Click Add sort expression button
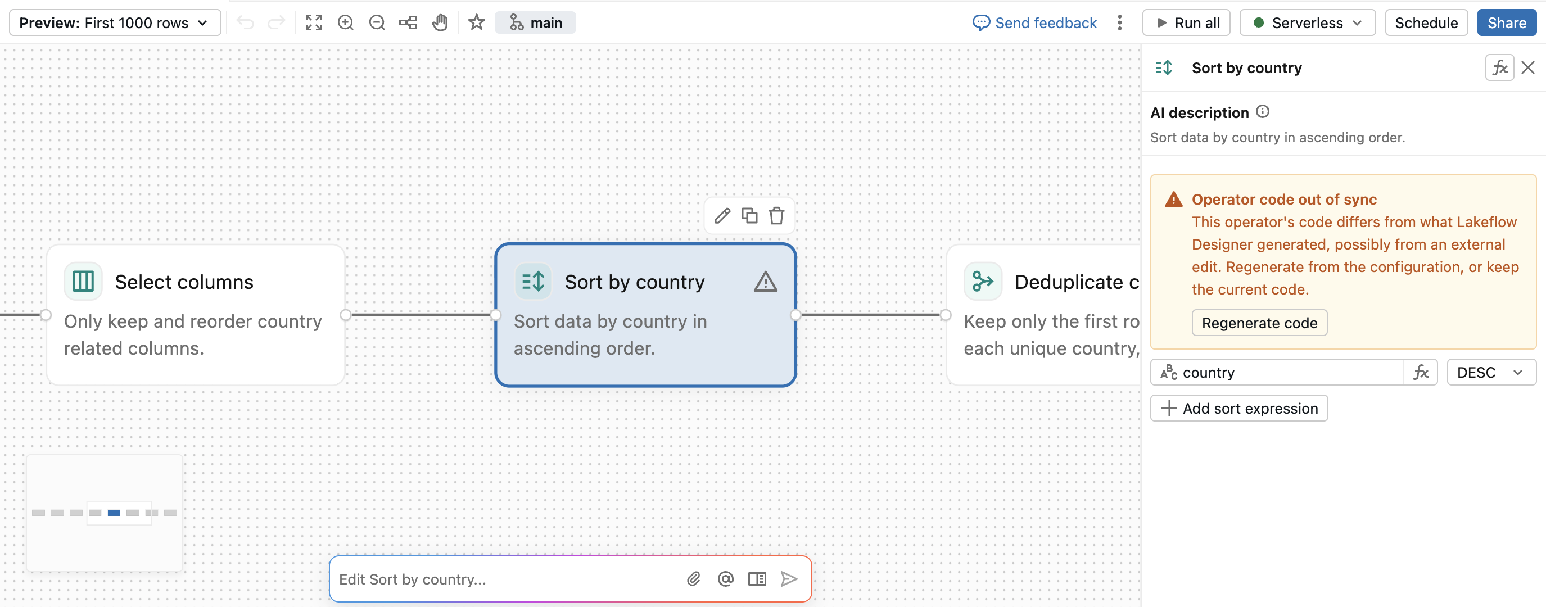Viewport: 1546px width, 607px height. [x=1238, y=409]
